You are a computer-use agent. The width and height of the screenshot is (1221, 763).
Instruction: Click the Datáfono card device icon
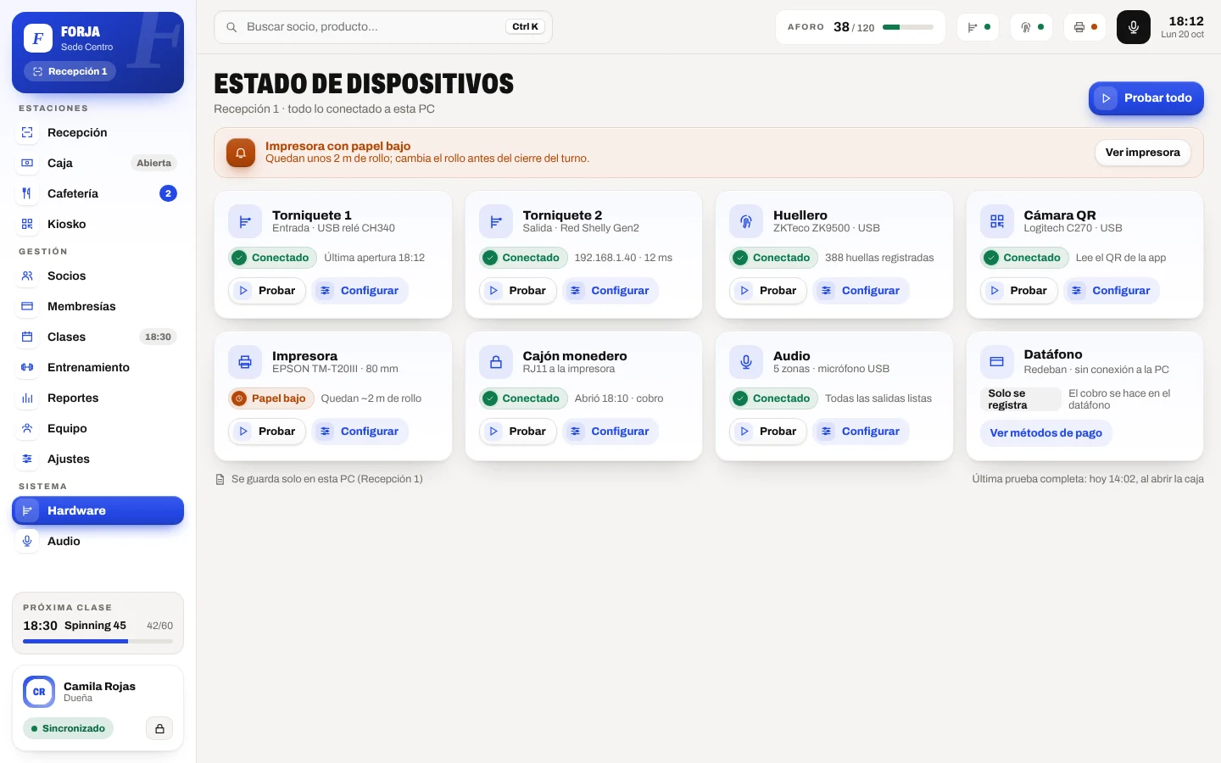997,362
